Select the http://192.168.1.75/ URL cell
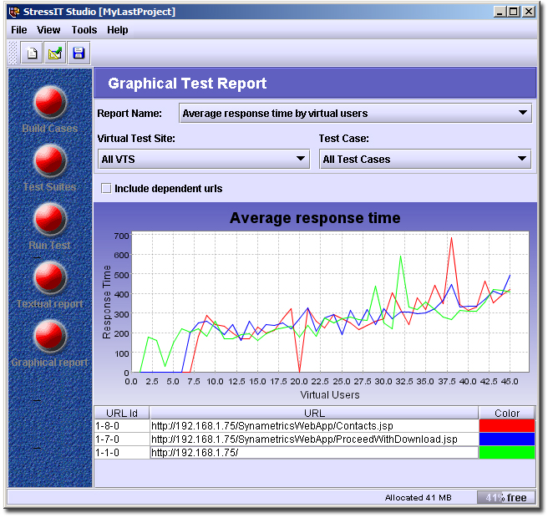The height and width of the screenshot is (518, 548). coord(314,453)
